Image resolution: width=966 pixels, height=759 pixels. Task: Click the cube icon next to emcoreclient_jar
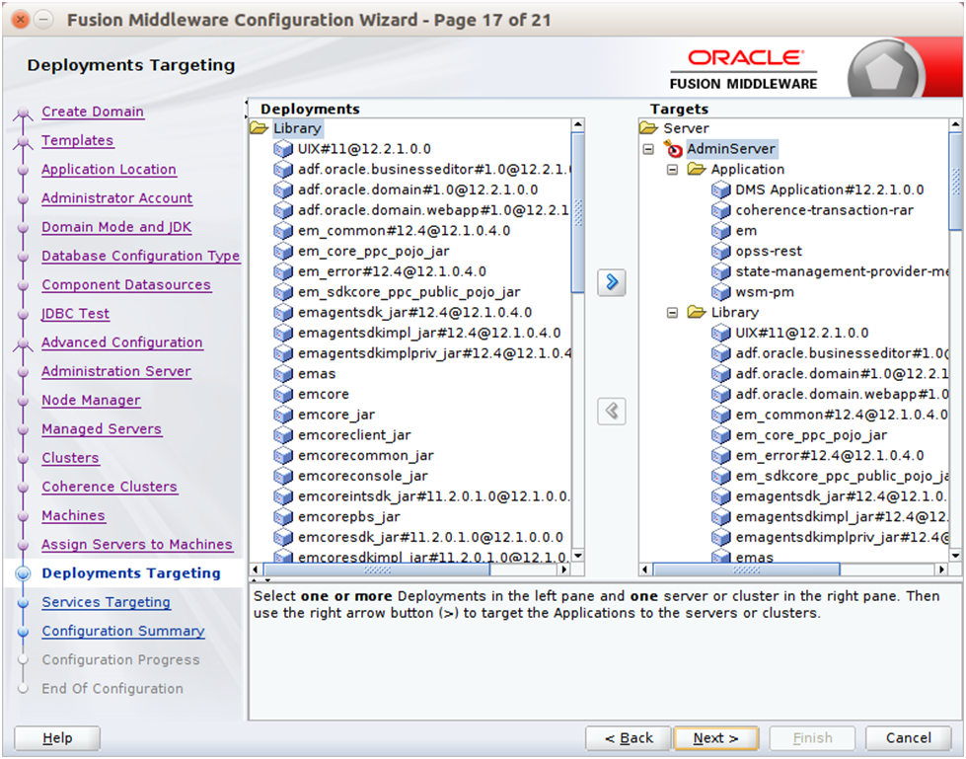(x=283, y=435)
